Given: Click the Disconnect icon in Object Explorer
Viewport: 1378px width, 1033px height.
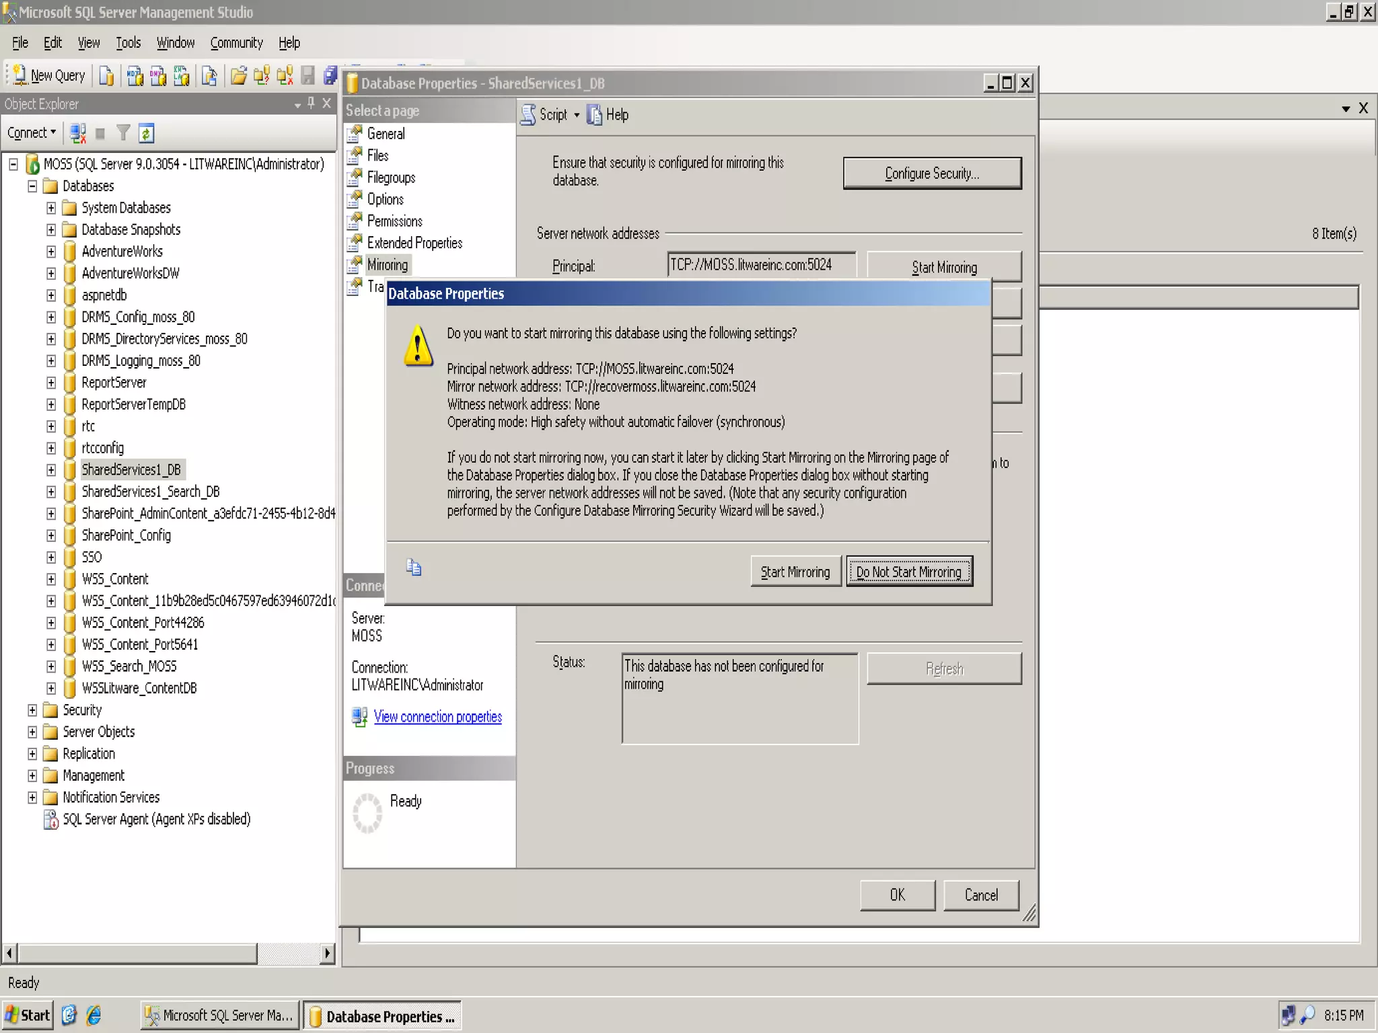Looking at the screenshot, I should (x=78, y=133).
